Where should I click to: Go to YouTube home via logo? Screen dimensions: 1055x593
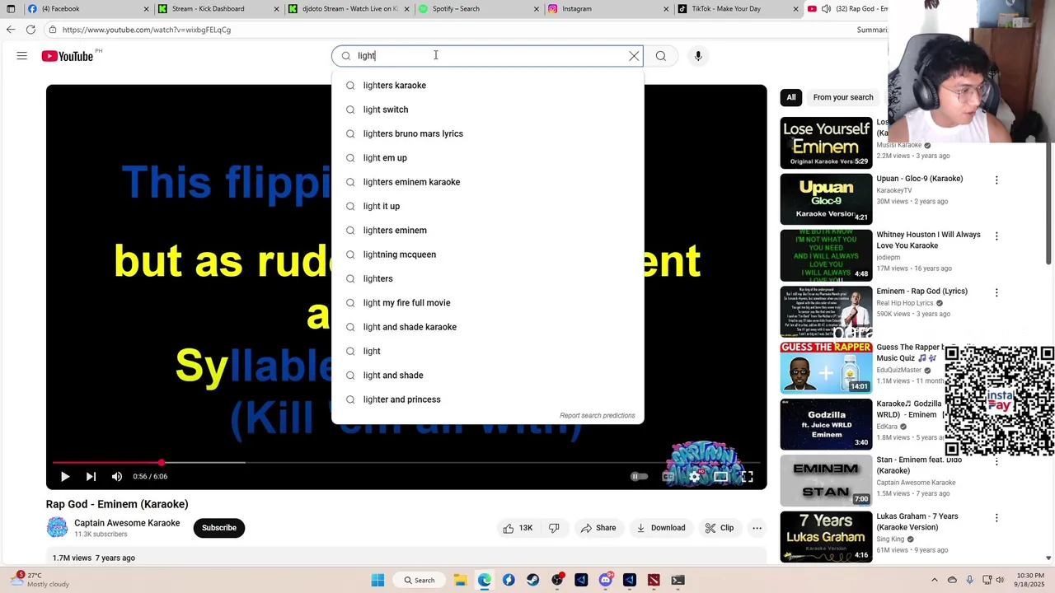click(68, 56)
